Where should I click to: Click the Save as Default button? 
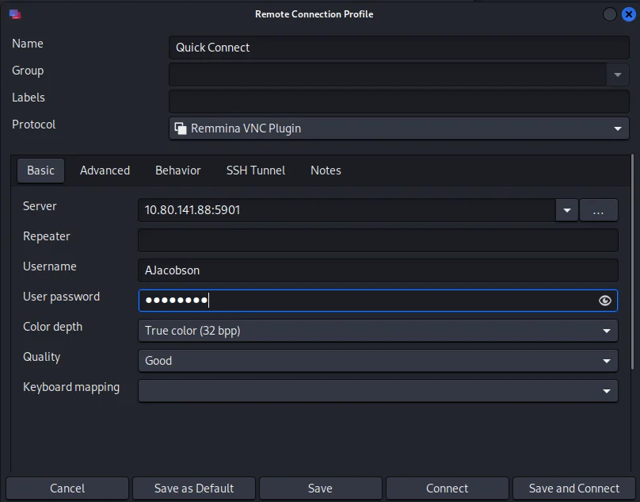pos(194,489)
